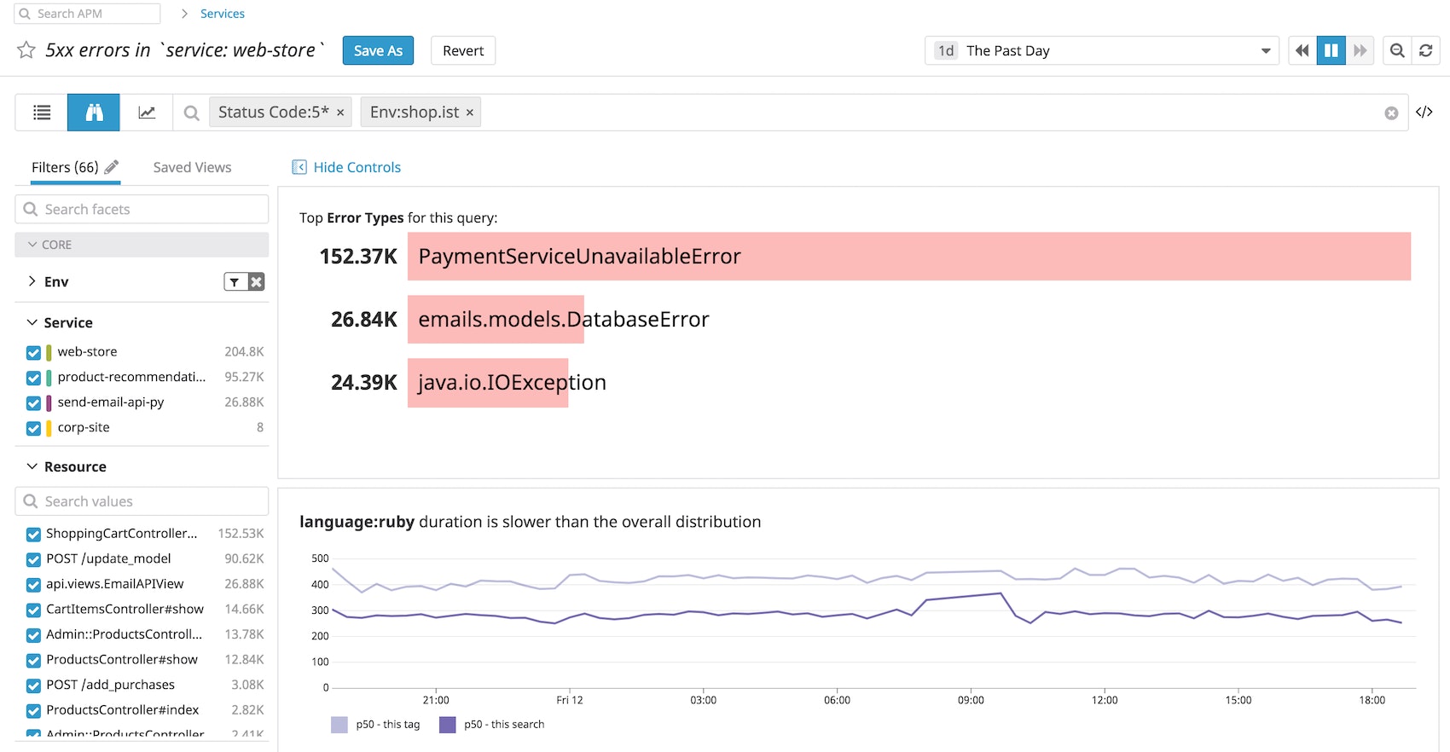Open The Past Day time dropdown
Screen dimensions: 1450x752
click(x=1101, y=50)
